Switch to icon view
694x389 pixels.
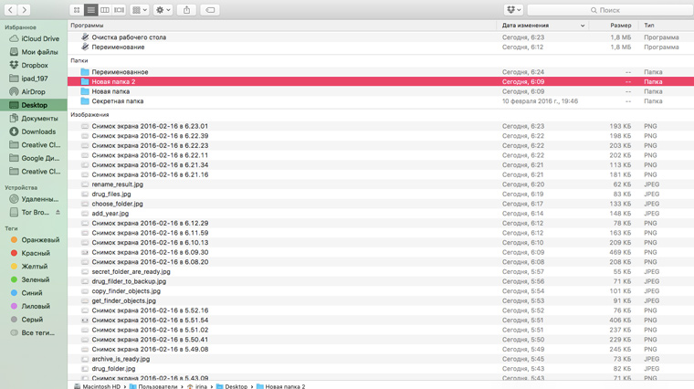(77, 10)
